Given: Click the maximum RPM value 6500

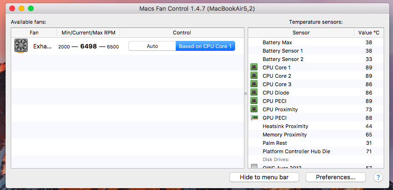Looking at the screenshot, I should 113,47.
